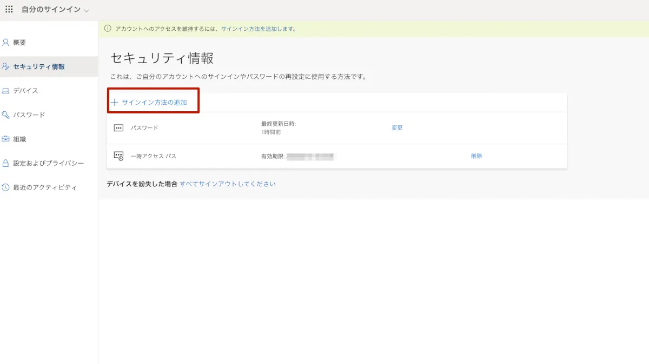Click サインイン方法の追加 button
649x364 pixels.
pyautogui.click(x=154, y=102)
